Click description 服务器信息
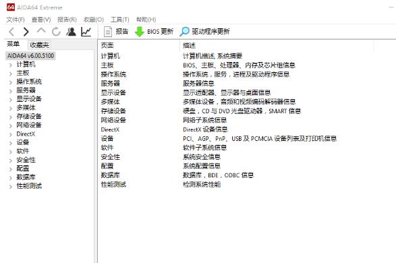 (198, 84)
